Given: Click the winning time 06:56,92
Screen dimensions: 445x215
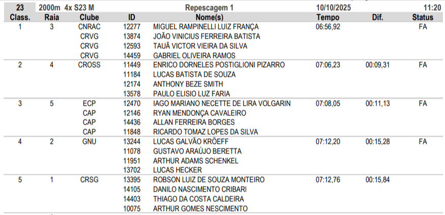Looking at the screenshot, I should [328, 26].
